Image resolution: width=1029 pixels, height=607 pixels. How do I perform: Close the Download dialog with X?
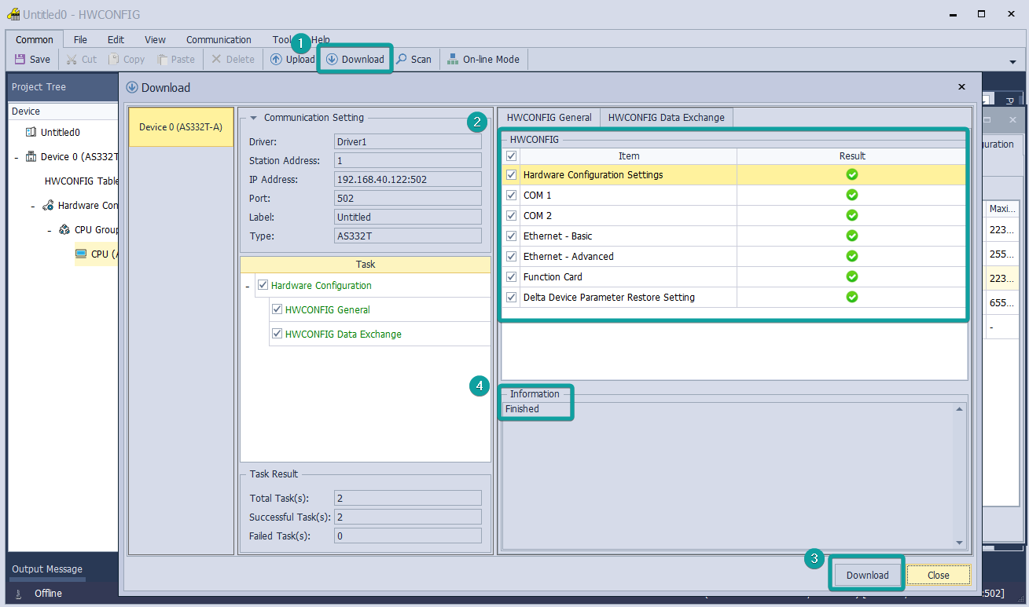(x=962, y=87)
